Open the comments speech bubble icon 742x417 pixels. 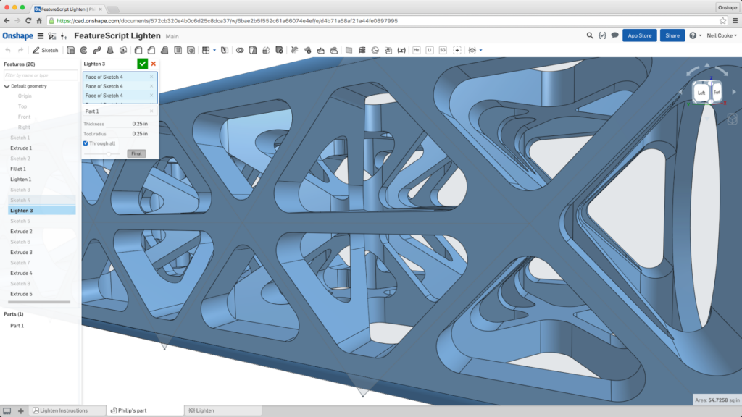click(x=614, y=35)
